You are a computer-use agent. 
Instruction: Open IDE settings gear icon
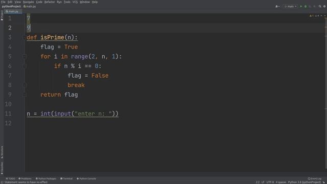click(324, 7)
